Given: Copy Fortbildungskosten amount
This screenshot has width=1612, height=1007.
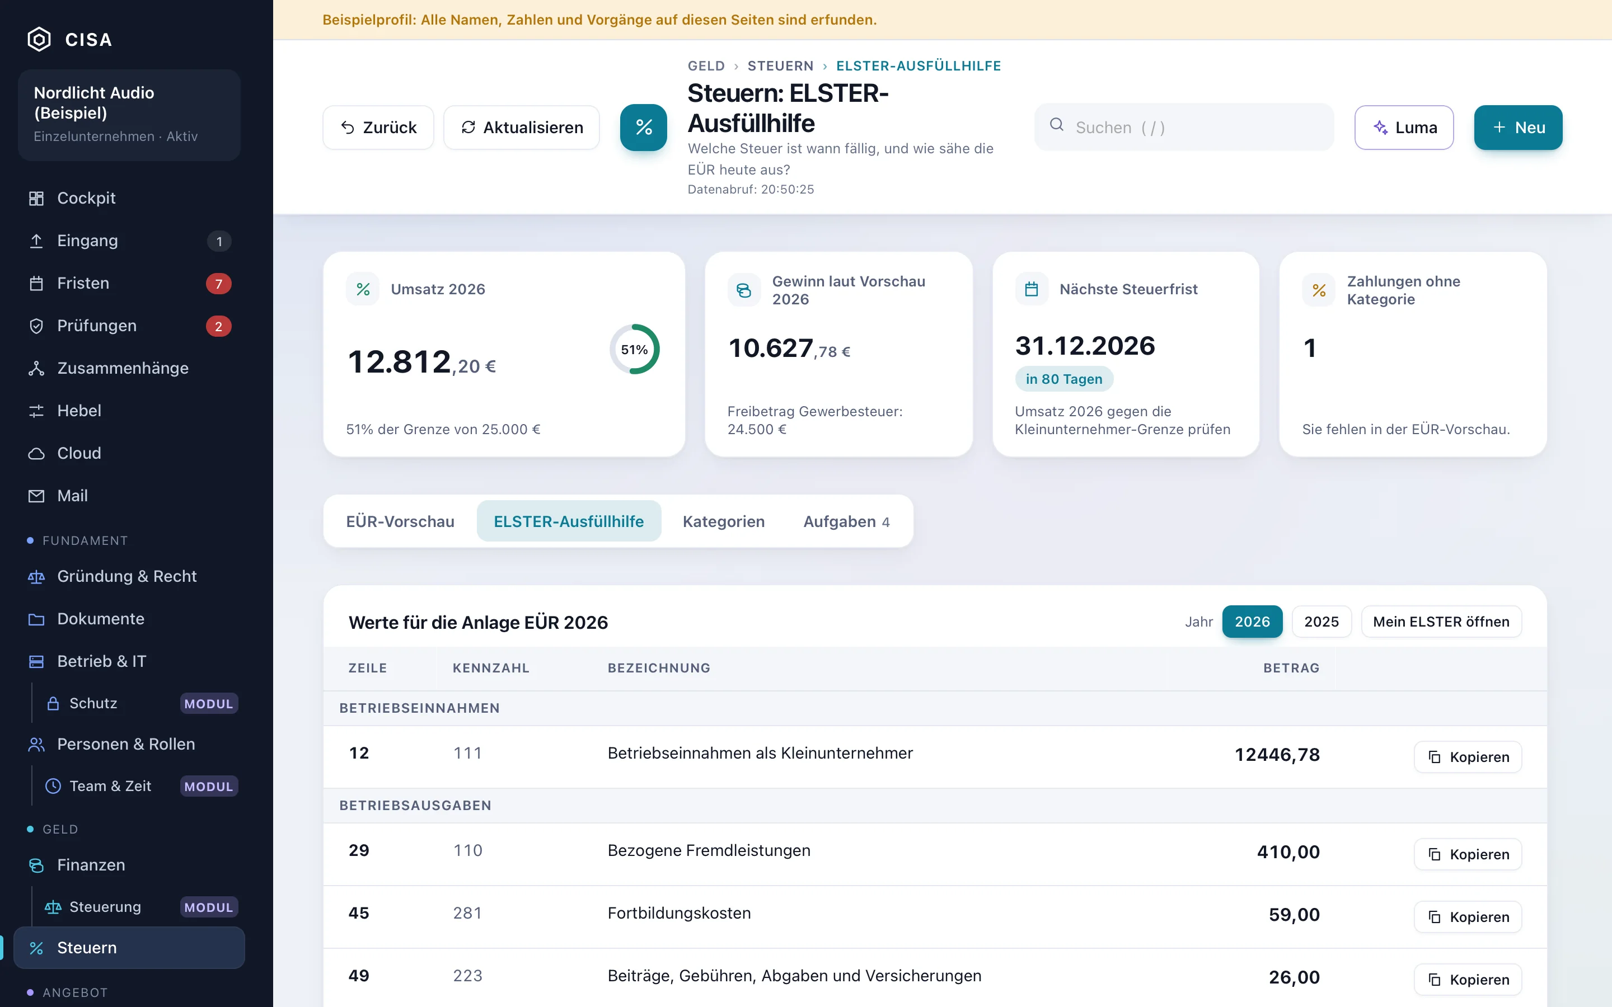Looking at the screenshot, I should coord(1468,916).
